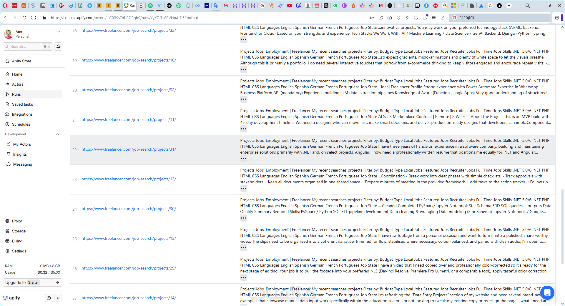Expand text of row 24 with ellipsis
565x306 pixels.
244,218
